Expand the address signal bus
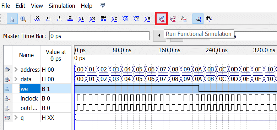 click(16, 70)
